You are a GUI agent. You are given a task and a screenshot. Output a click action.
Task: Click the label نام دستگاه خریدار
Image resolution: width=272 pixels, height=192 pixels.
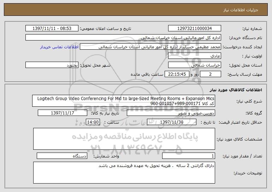[x=246, y=38]
